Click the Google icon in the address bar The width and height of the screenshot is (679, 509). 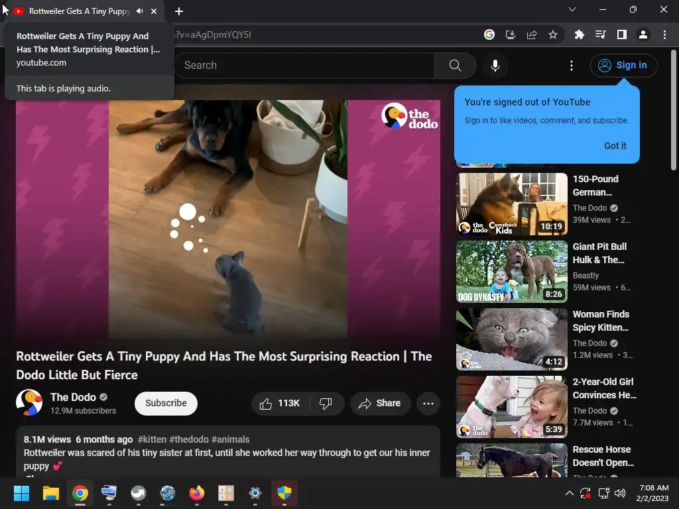coord(489,34)
